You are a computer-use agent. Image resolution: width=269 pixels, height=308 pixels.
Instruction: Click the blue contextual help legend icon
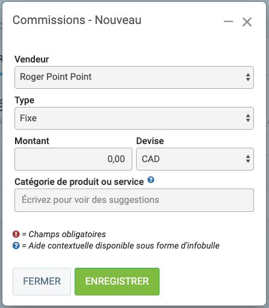click(16, 246)
